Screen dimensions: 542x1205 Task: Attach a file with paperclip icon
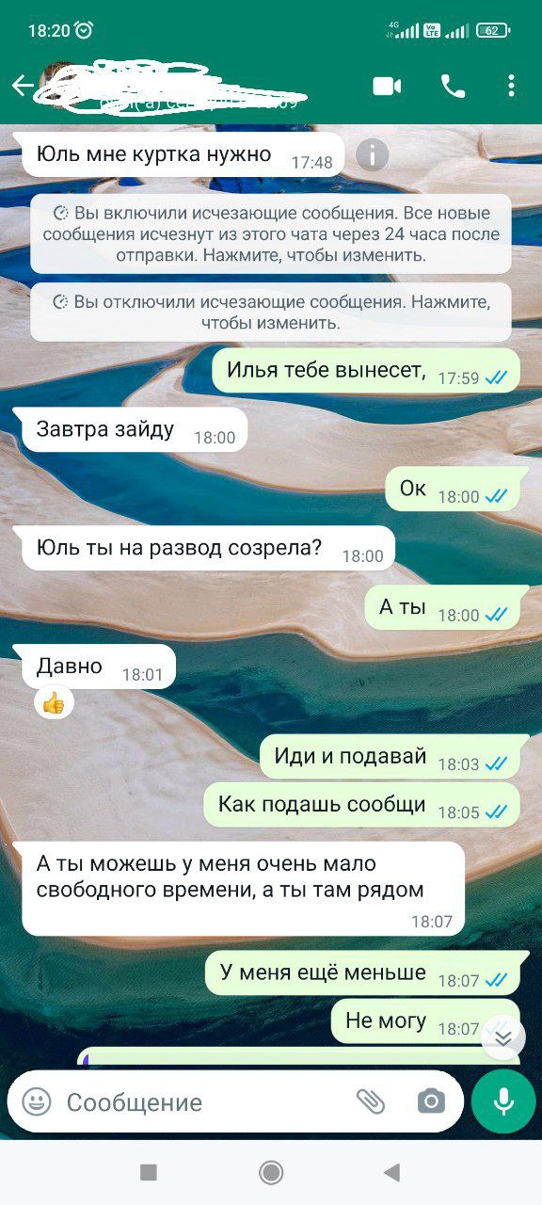[371, 1101]
